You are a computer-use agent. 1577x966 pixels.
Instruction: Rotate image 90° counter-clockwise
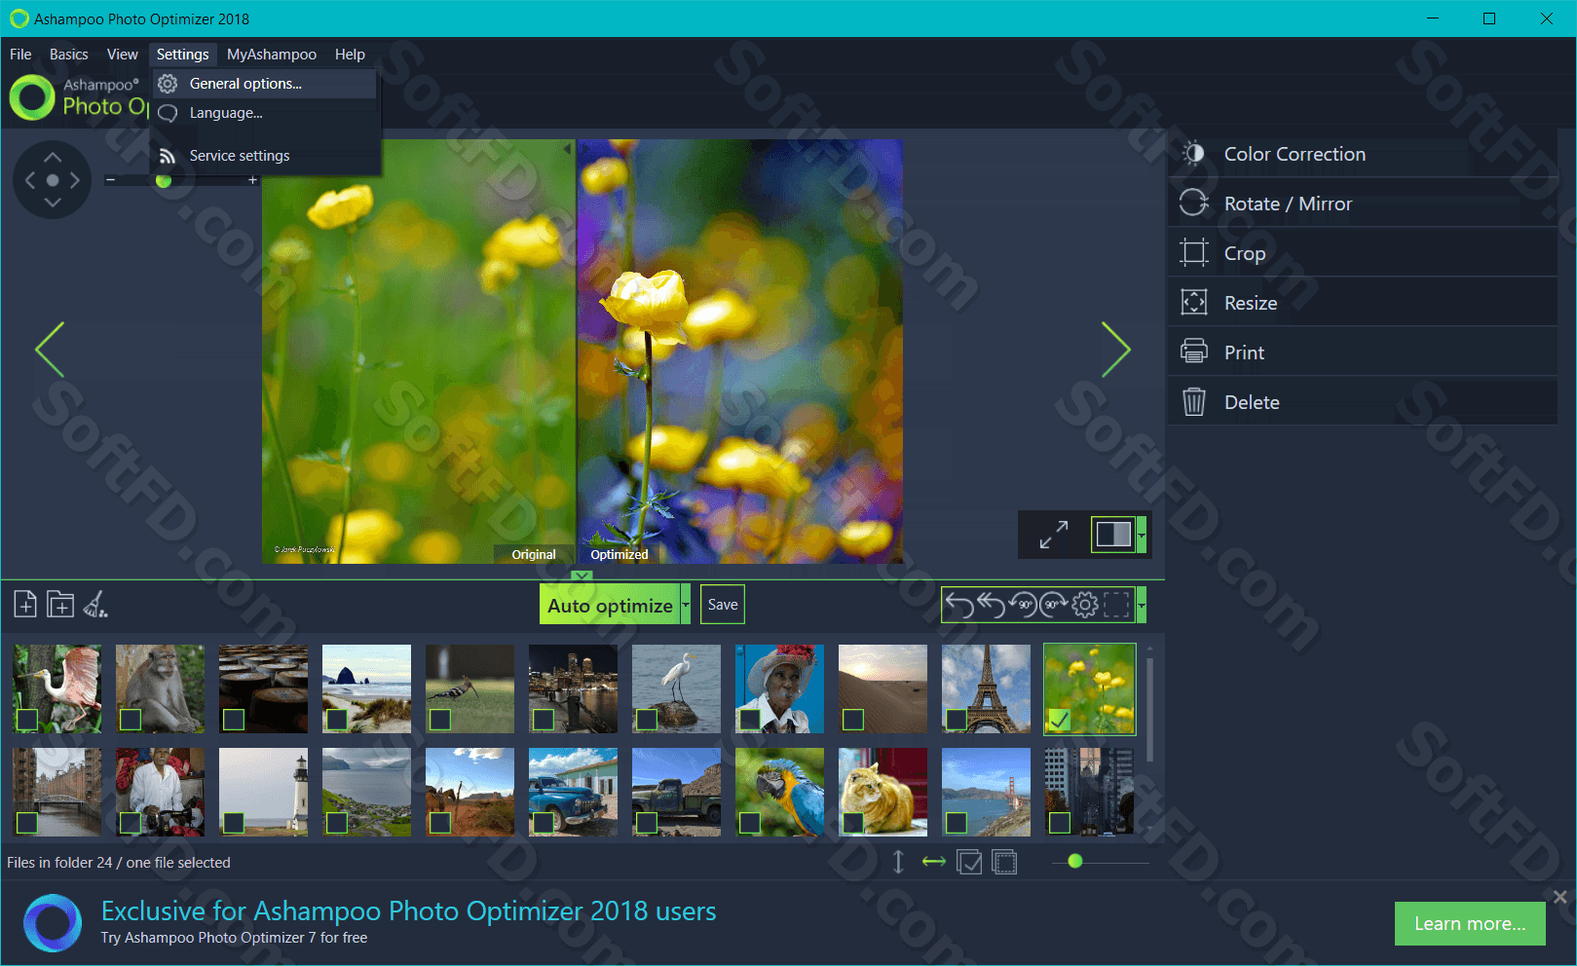click(1023, 606)
